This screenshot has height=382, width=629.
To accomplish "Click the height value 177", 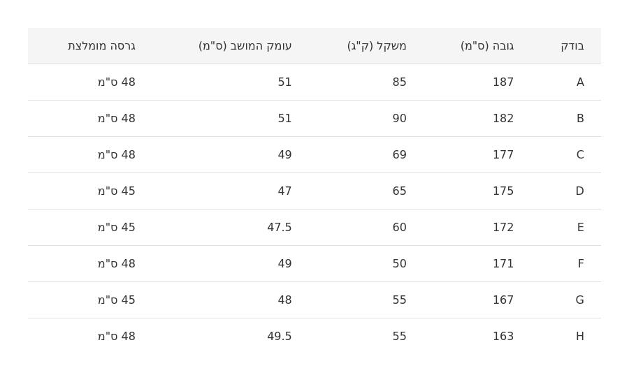I will 503,155.
